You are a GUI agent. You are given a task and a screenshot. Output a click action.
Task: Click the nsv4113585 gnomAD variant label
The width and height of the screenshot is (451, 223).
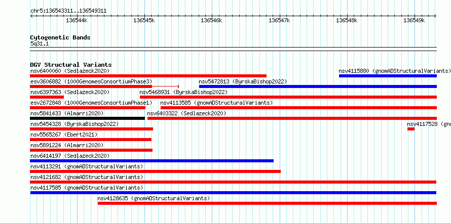coord(216,103)
